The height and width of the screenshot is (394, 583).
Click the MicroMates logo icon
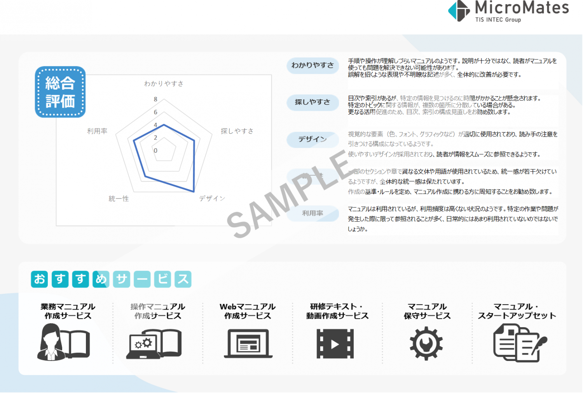pyautogui.click(x=459, y=10)
